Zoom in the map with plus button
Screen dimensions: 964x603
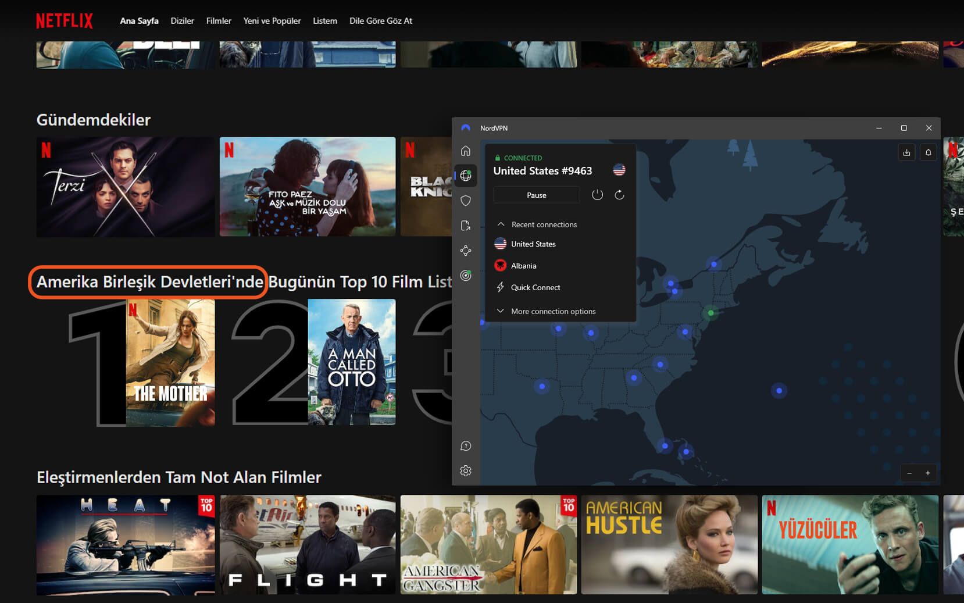928,473
